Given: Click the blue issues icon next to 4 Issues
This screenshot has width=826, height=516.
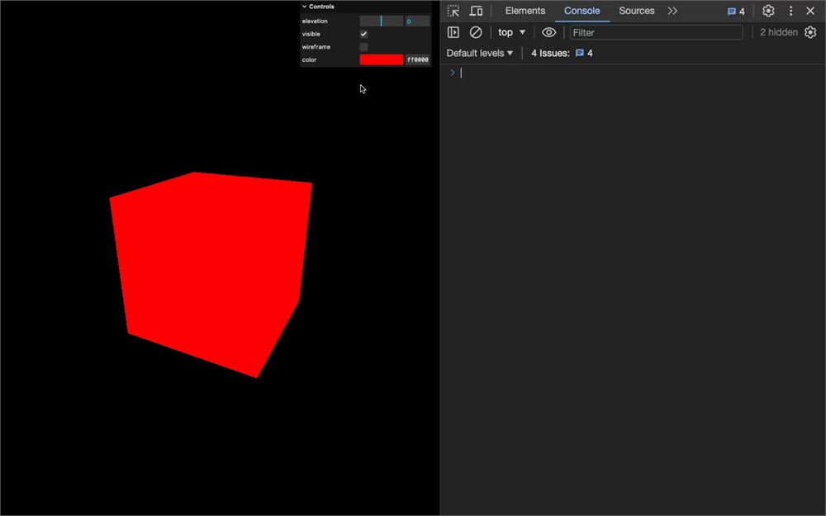Looking at the screenshot, I should point(580,53).
